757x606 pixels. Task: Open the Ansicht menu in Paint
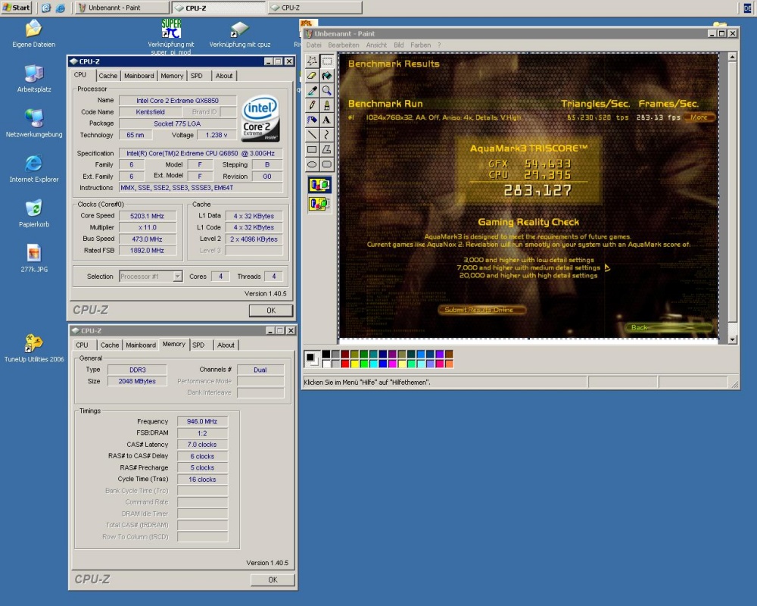tap(376, 45)
